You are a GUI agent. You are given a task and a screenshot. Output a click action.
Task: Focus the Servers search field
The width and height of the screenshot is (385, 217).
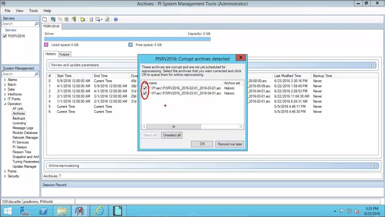(18, 24)
